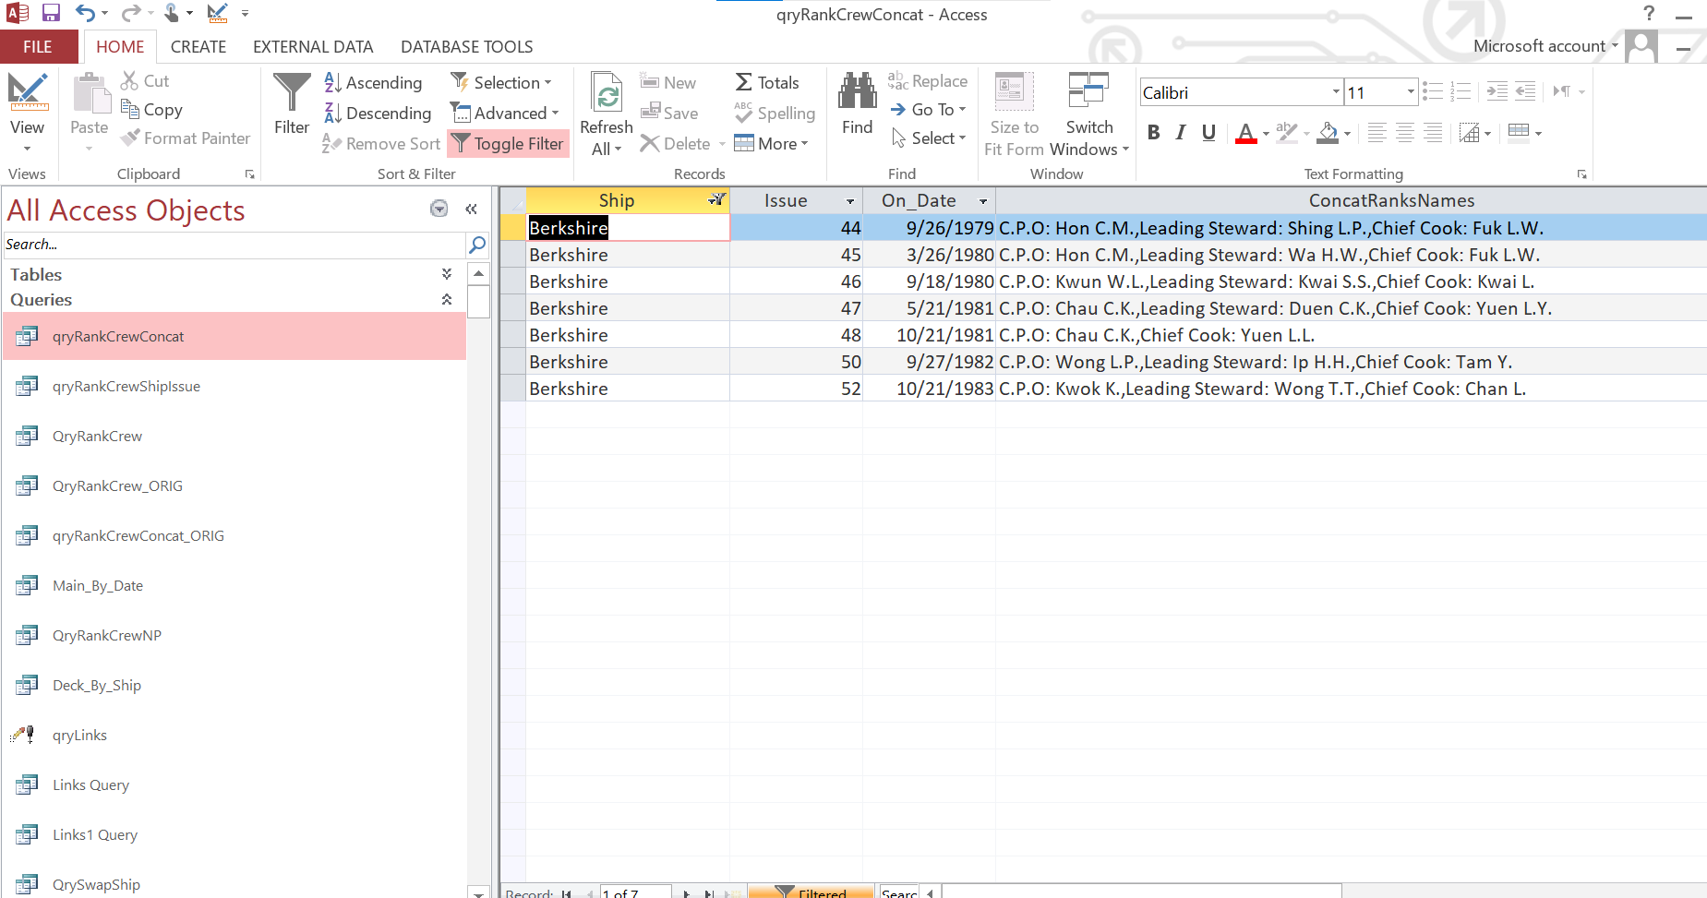
Task: Switch to the HOME tab
Action: [120, 46]
